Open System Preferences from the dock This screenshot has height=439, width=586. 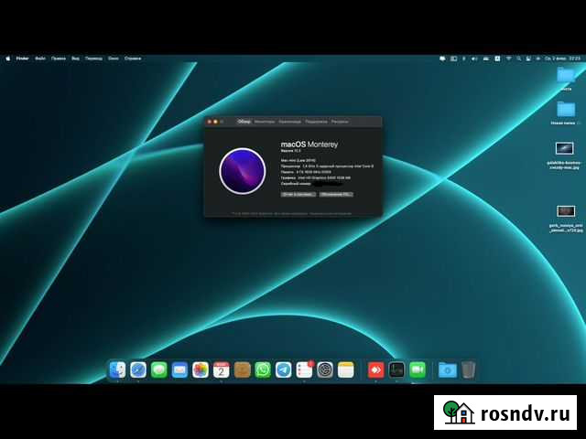pyautogui.click(x=325, y=369)
